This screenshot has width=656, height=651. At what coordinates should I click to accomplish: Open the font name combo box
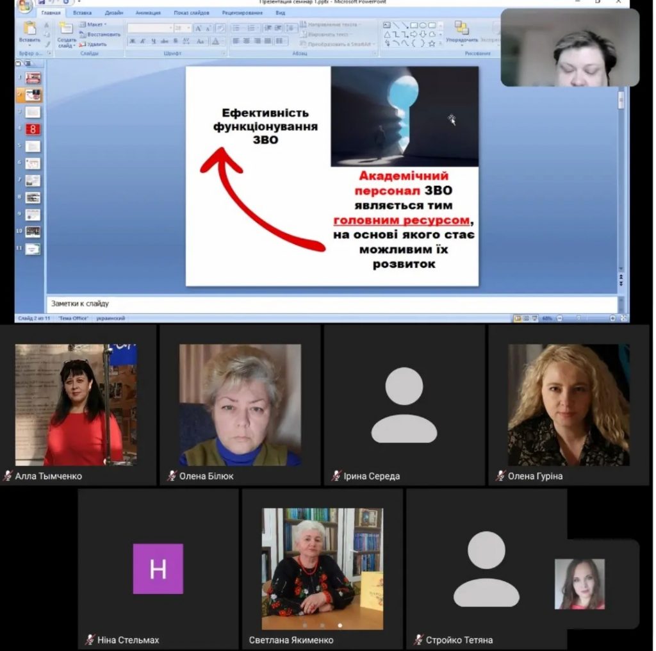(x=150, y=28)
